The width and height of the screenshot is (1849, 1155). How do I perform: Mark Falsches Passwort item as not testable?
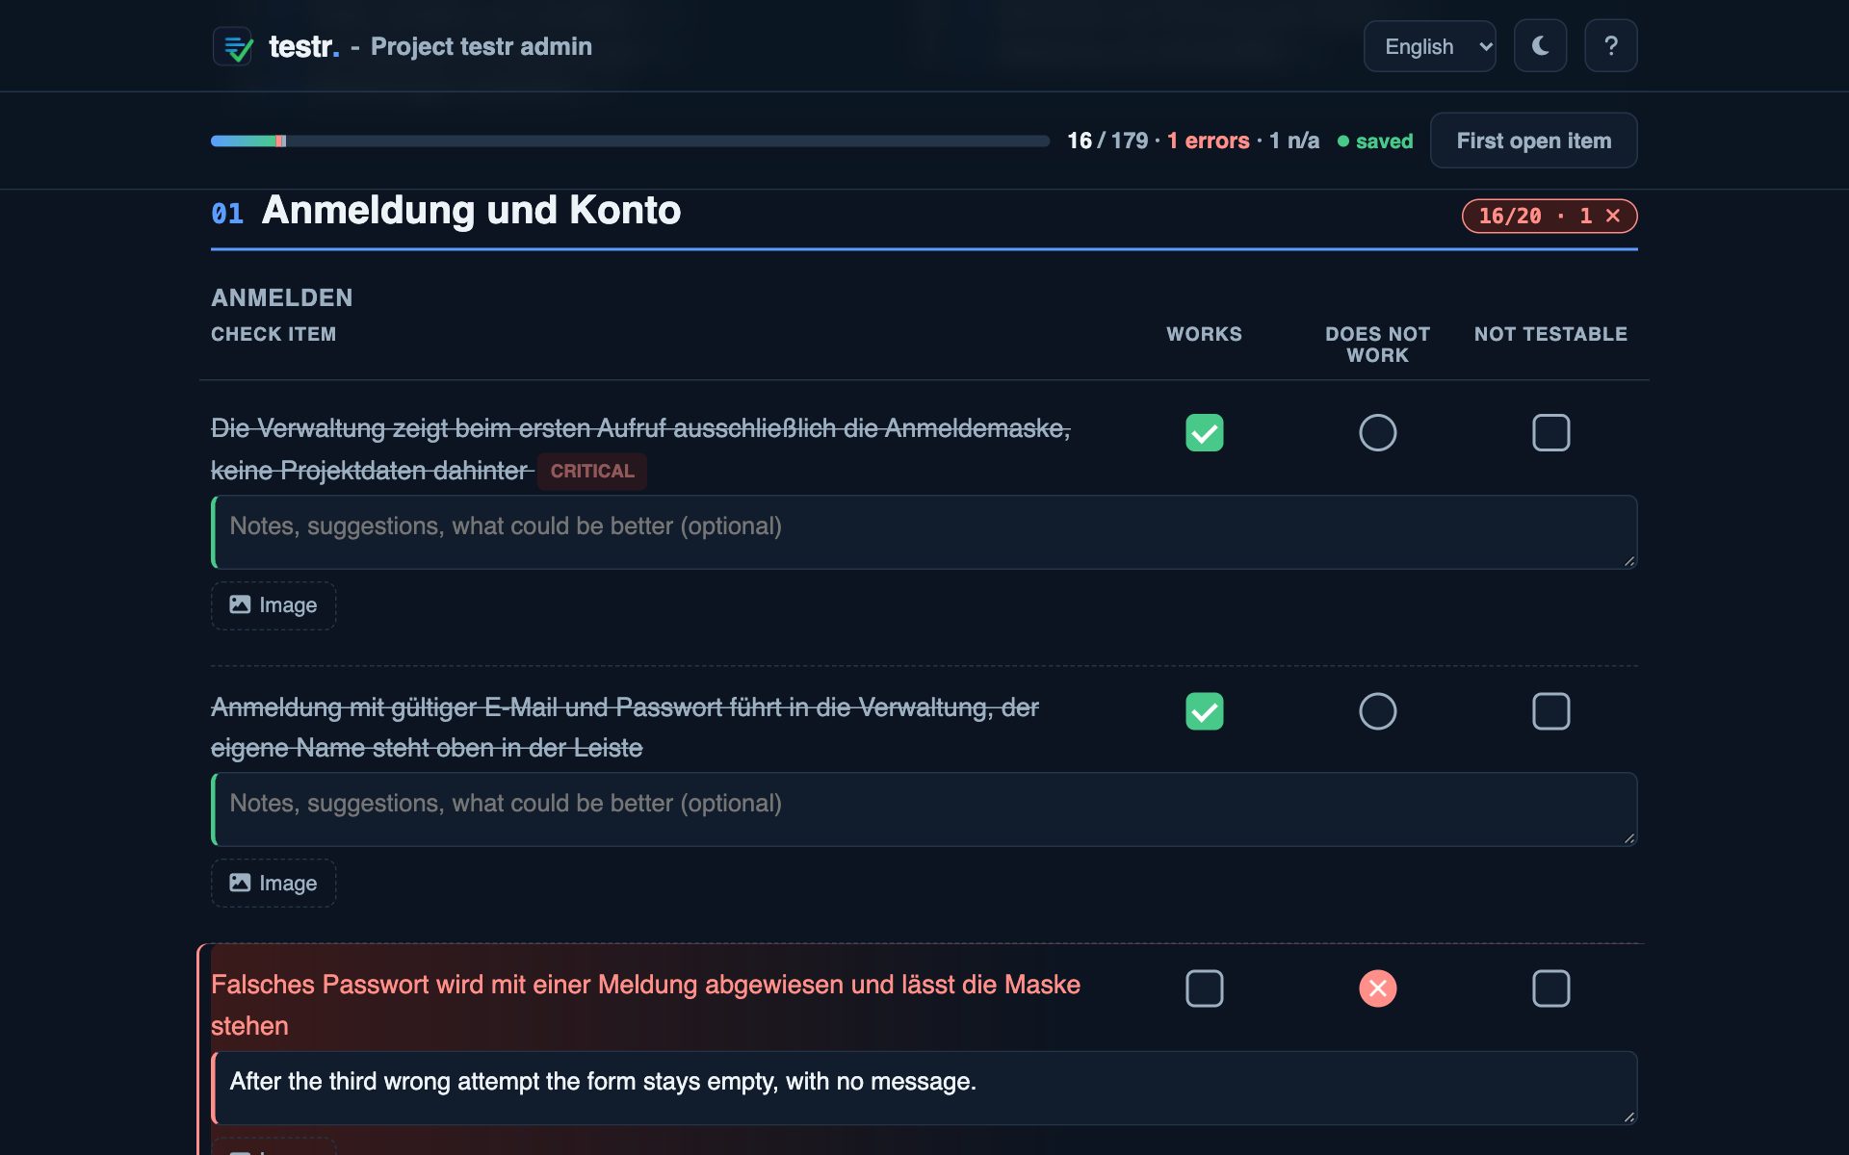coord(1550,988)
